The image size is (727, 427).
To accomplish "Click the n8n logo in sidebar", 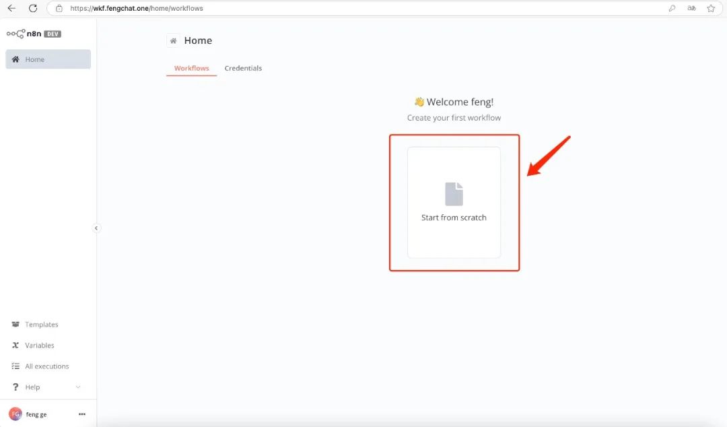I will [x=15, y=34].
